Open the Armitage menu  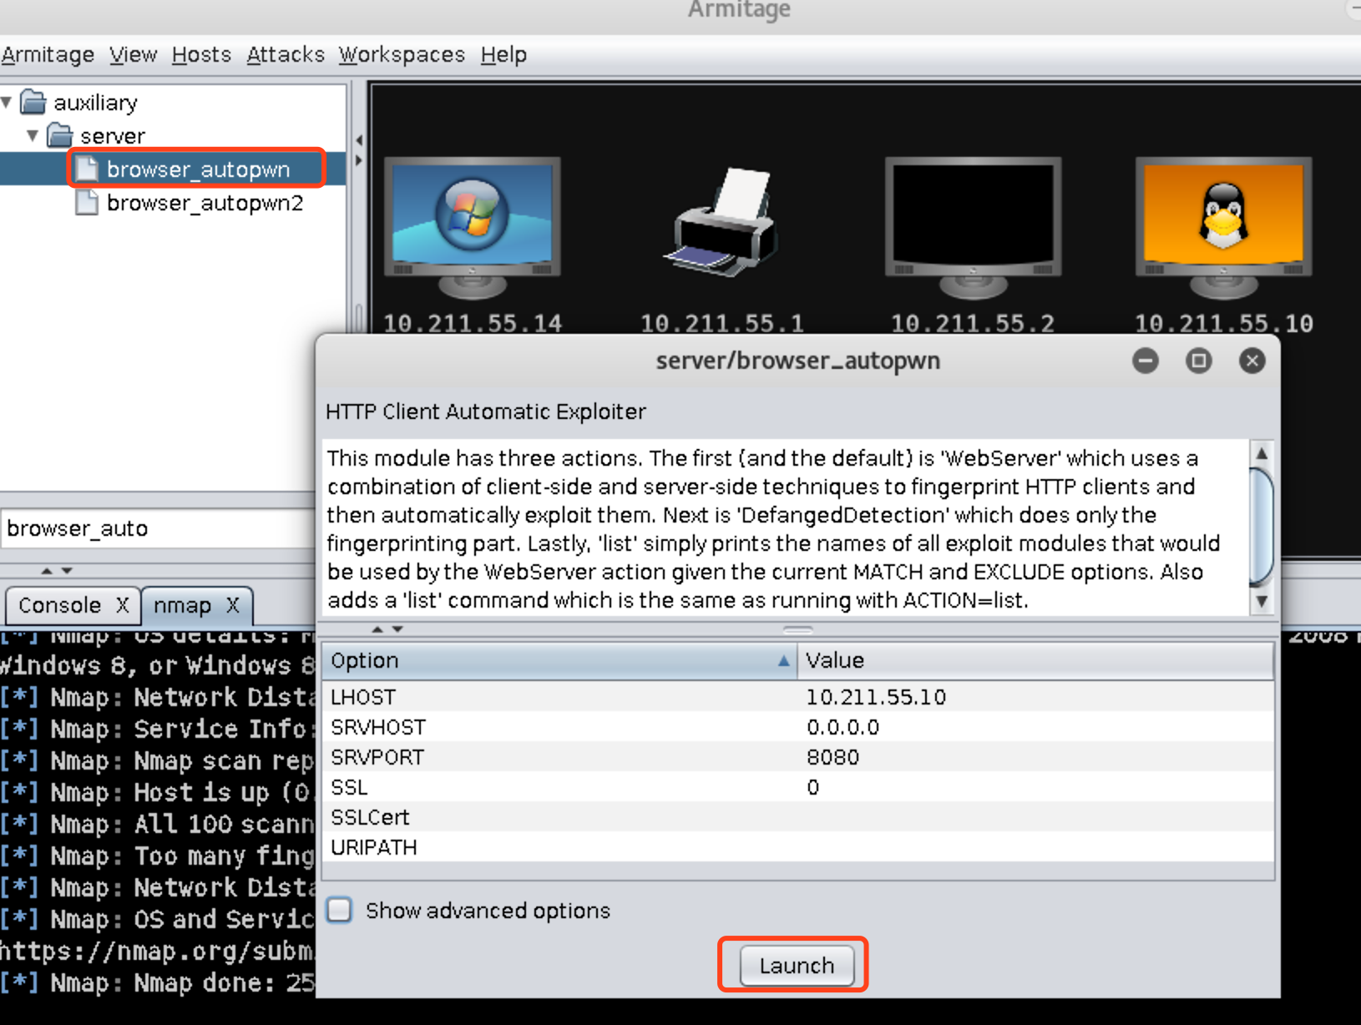[48, 55]
